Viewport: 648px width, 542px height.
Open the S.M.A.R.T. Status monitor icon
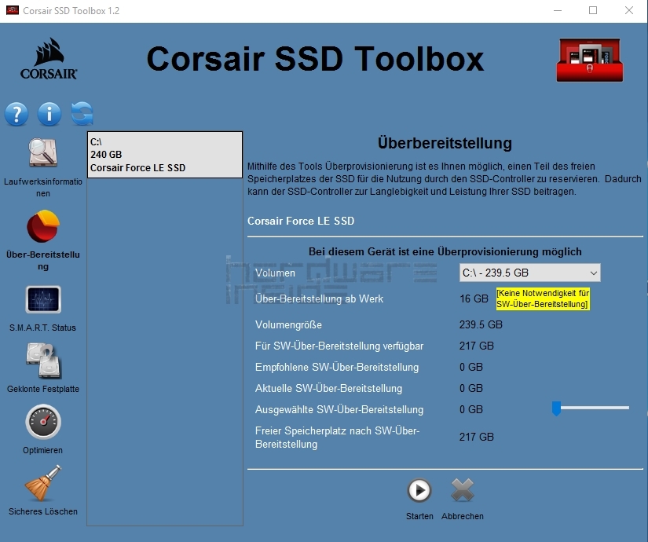(x=42, y=300)
